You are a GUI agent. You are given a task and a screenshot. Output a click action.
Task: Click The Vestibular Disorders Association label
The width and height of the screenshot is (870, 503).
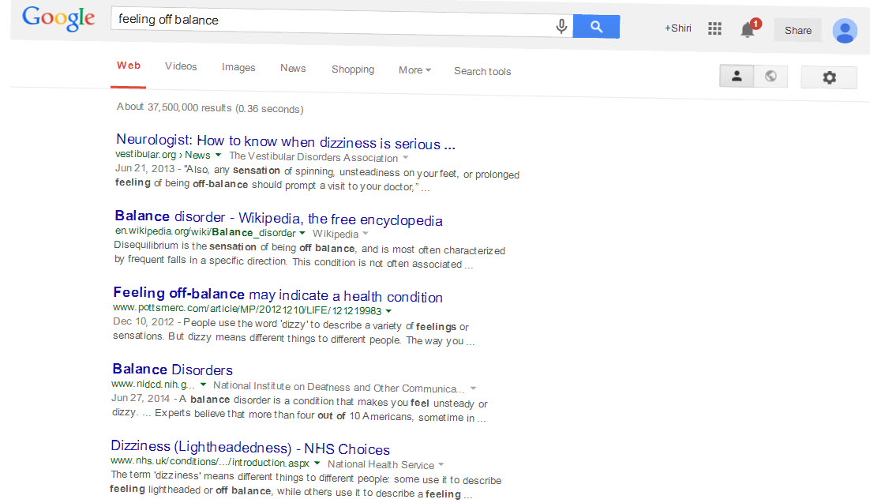[x=313, y=157]
